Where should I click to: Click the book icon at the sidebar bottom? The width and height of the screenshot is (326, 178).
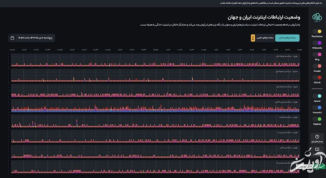click(x=317, y=150)
